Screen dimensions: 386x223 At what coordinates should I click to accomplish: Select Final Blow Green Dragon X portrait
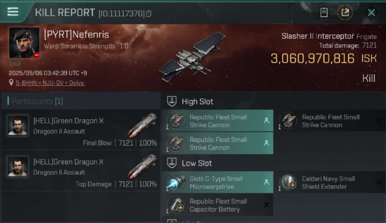click(18, 125)
